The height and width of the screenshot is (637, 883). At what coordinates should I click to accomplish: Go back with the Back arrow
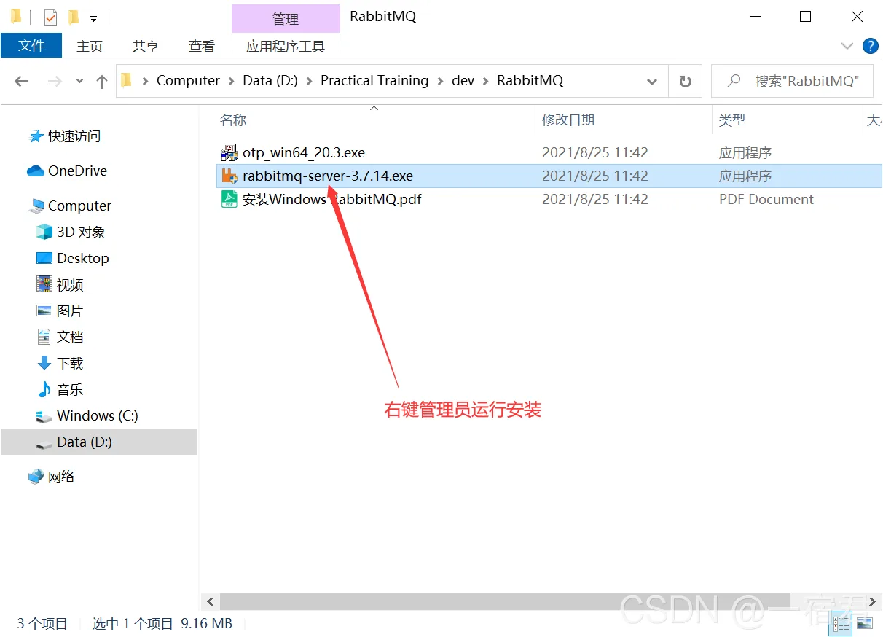[x=22, y=81]
